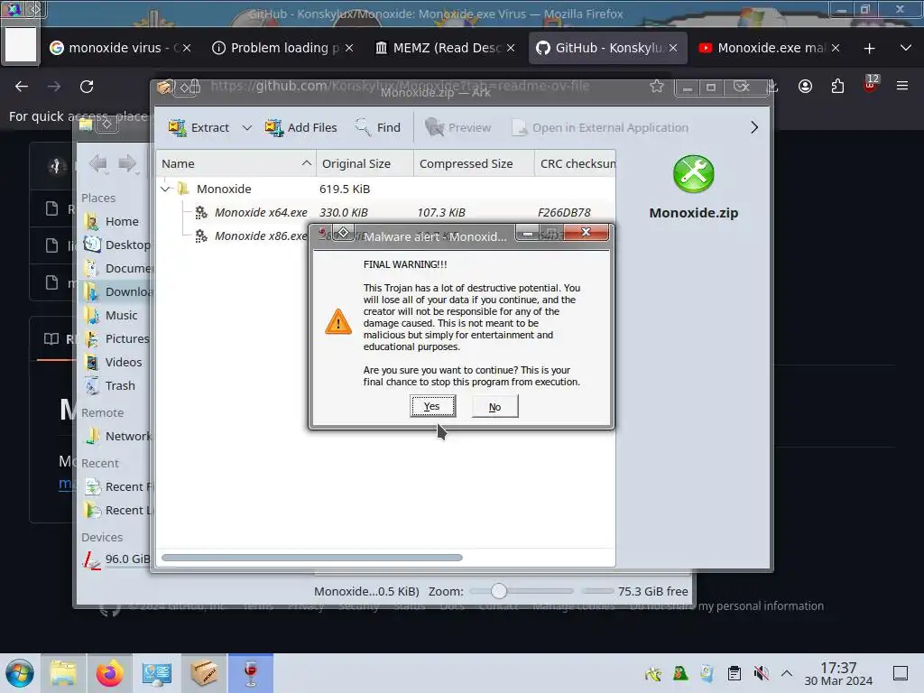Collapse the Monoxide folder tree node
This screenshot has width=924, height=693.
[166, 189]
